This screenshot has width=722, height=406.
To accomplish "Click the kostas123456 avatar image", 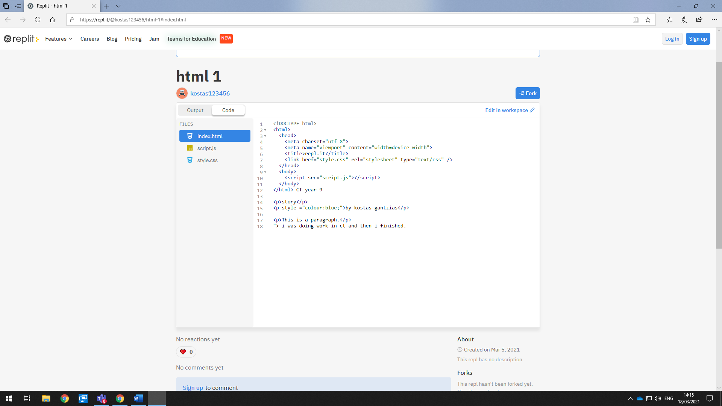I will pyautogui.click(x=182, y=93).
